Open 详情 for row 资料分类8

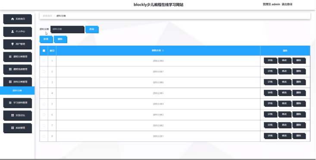270,61
